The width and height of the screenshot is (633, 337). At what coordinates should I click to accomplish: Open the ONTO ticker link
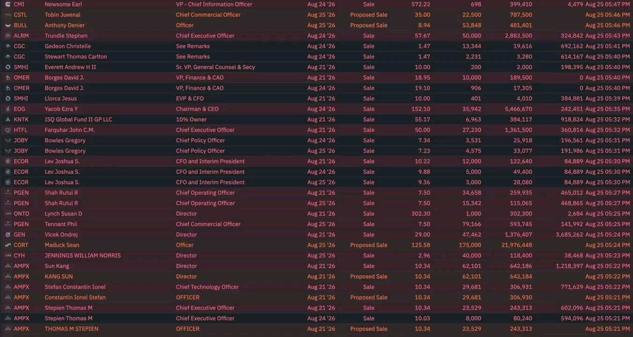pyautogui.click(x=22, y=213)
